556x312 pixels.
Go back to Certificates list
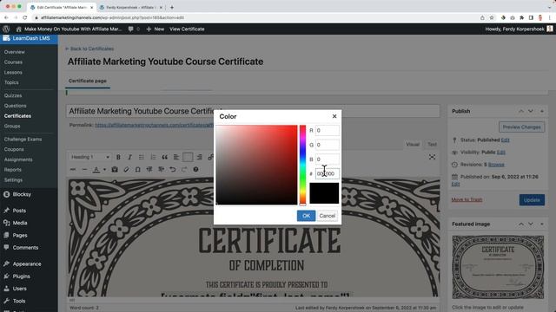point(89,49)
